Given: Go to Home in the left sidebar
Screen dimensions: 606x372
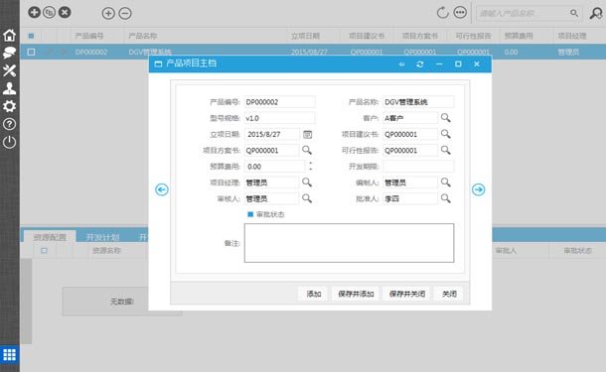Looking at the screenshot, I should 9,35.
